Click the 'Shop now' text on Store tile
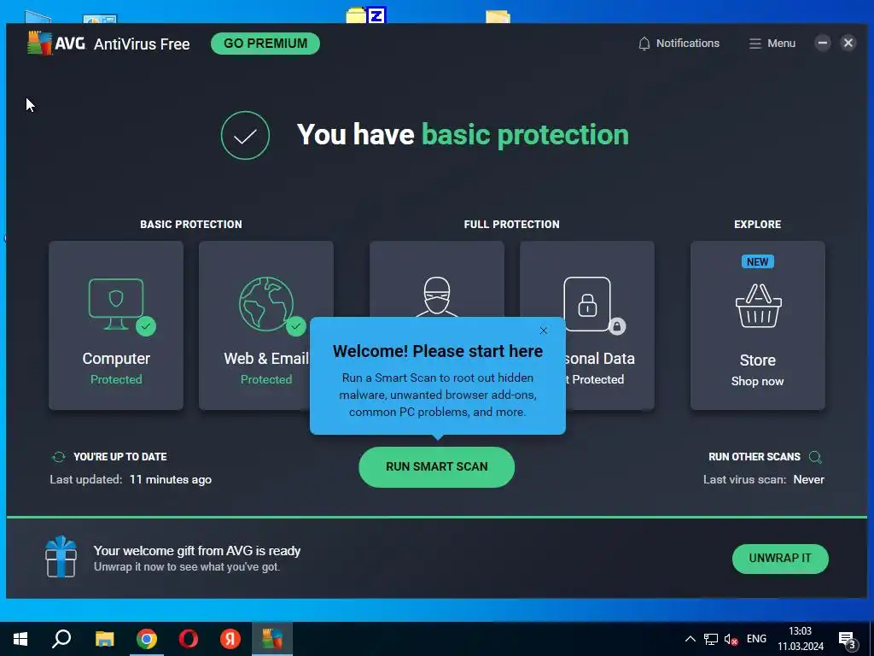Image resolution: width=874 pixels, height=656 pixels. (x=758, y=381)
